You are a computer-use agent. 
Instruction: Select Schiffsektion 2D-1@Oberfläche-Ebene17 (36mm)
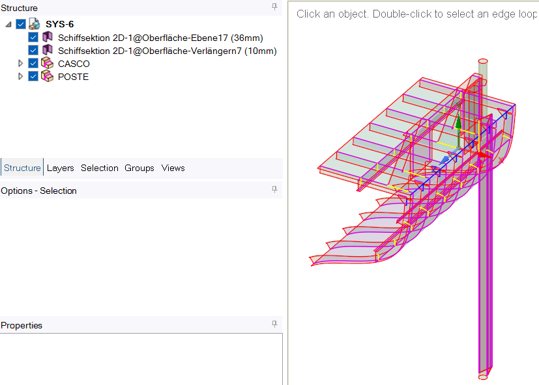(160, 38)
